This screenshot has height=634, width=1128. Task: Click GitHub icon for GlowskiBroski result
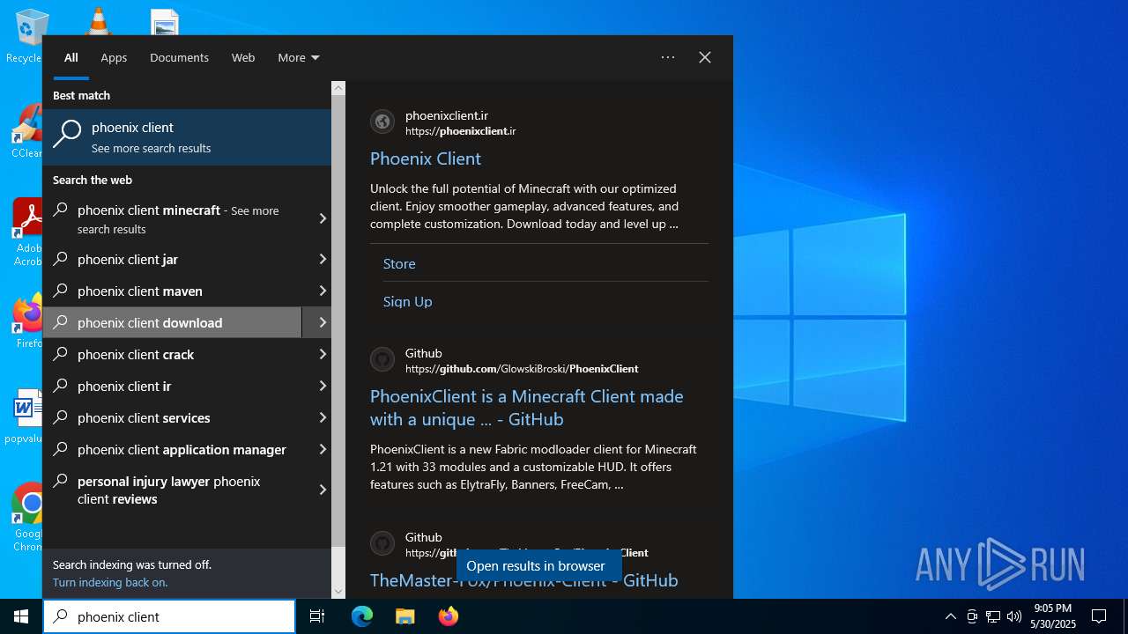click(382, 359)
